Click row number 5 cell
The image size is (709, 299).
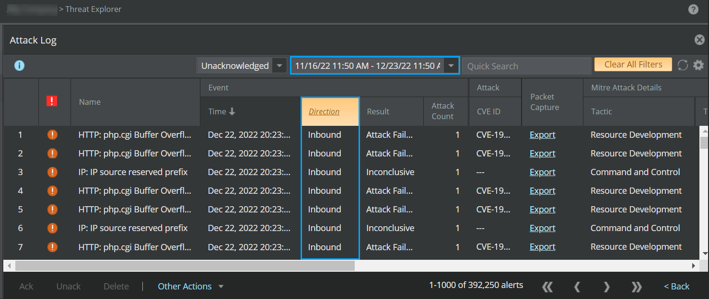(20, 210)
